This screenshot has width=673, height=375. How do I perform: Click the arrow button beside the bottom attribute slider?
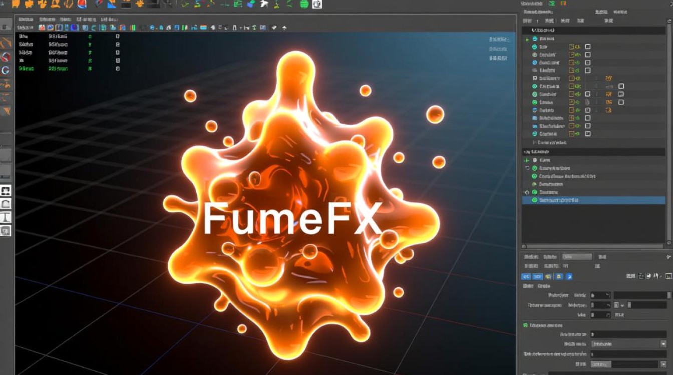(x=663, y=364)
